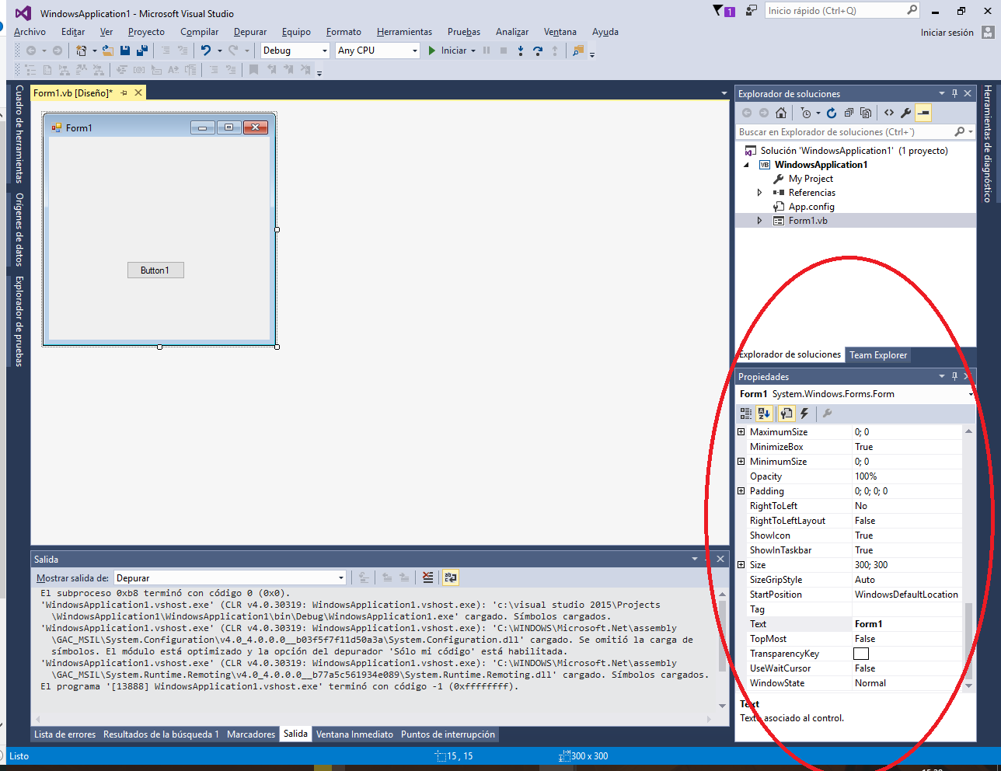Pin the Explorador de soluciones panel
The width and height of the screenshot is (1001, 771).
955,93
